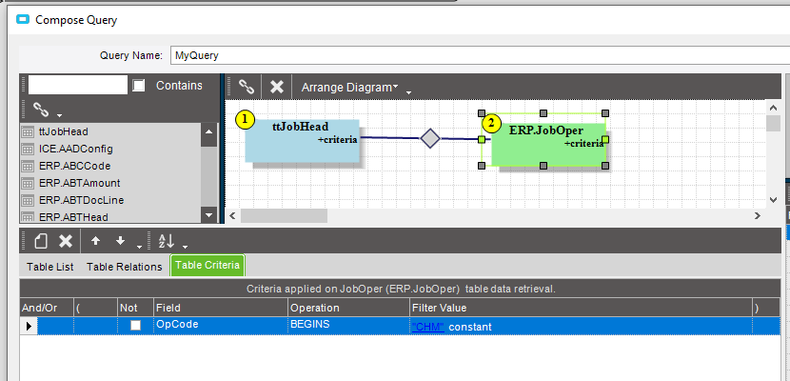Viewport: 790px width, 381px height.
Task: Toggle the Contains checkbox
Action: click(139, 86)
